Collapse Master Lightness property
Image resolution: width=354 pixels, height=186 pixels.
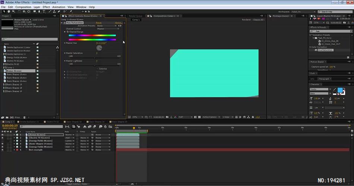click(x=65, y=61)
